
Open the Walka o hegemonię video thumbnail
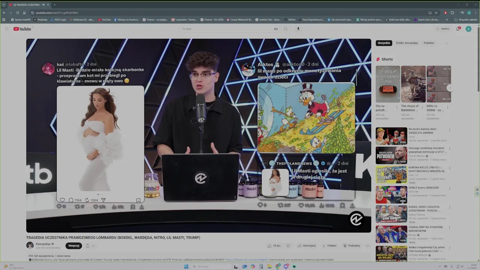(391, 253)
